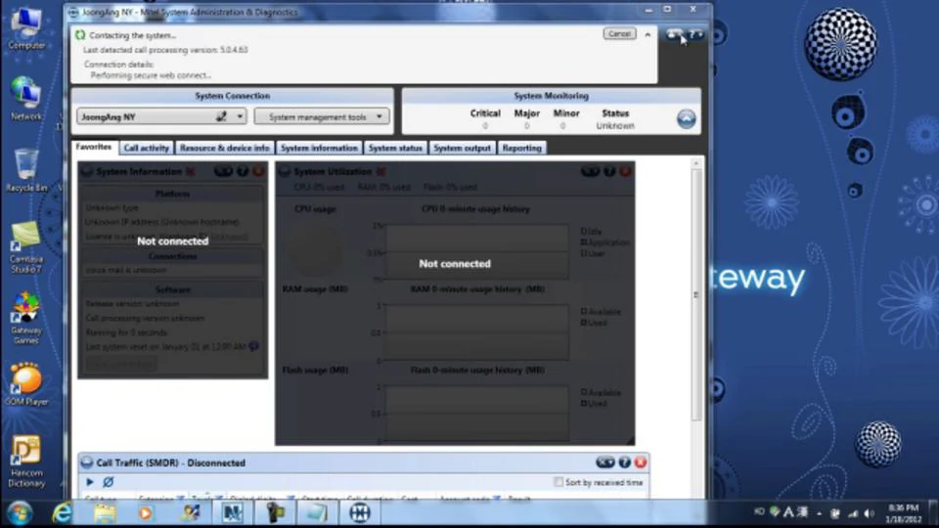
Task: Close the System Information panel
Action: (x=258, y=172)
